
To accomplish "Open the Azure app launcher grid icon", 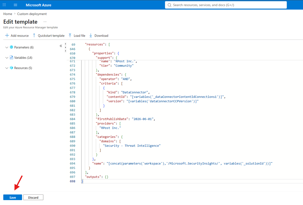I will pyautogui.click(x=4, y=5).
